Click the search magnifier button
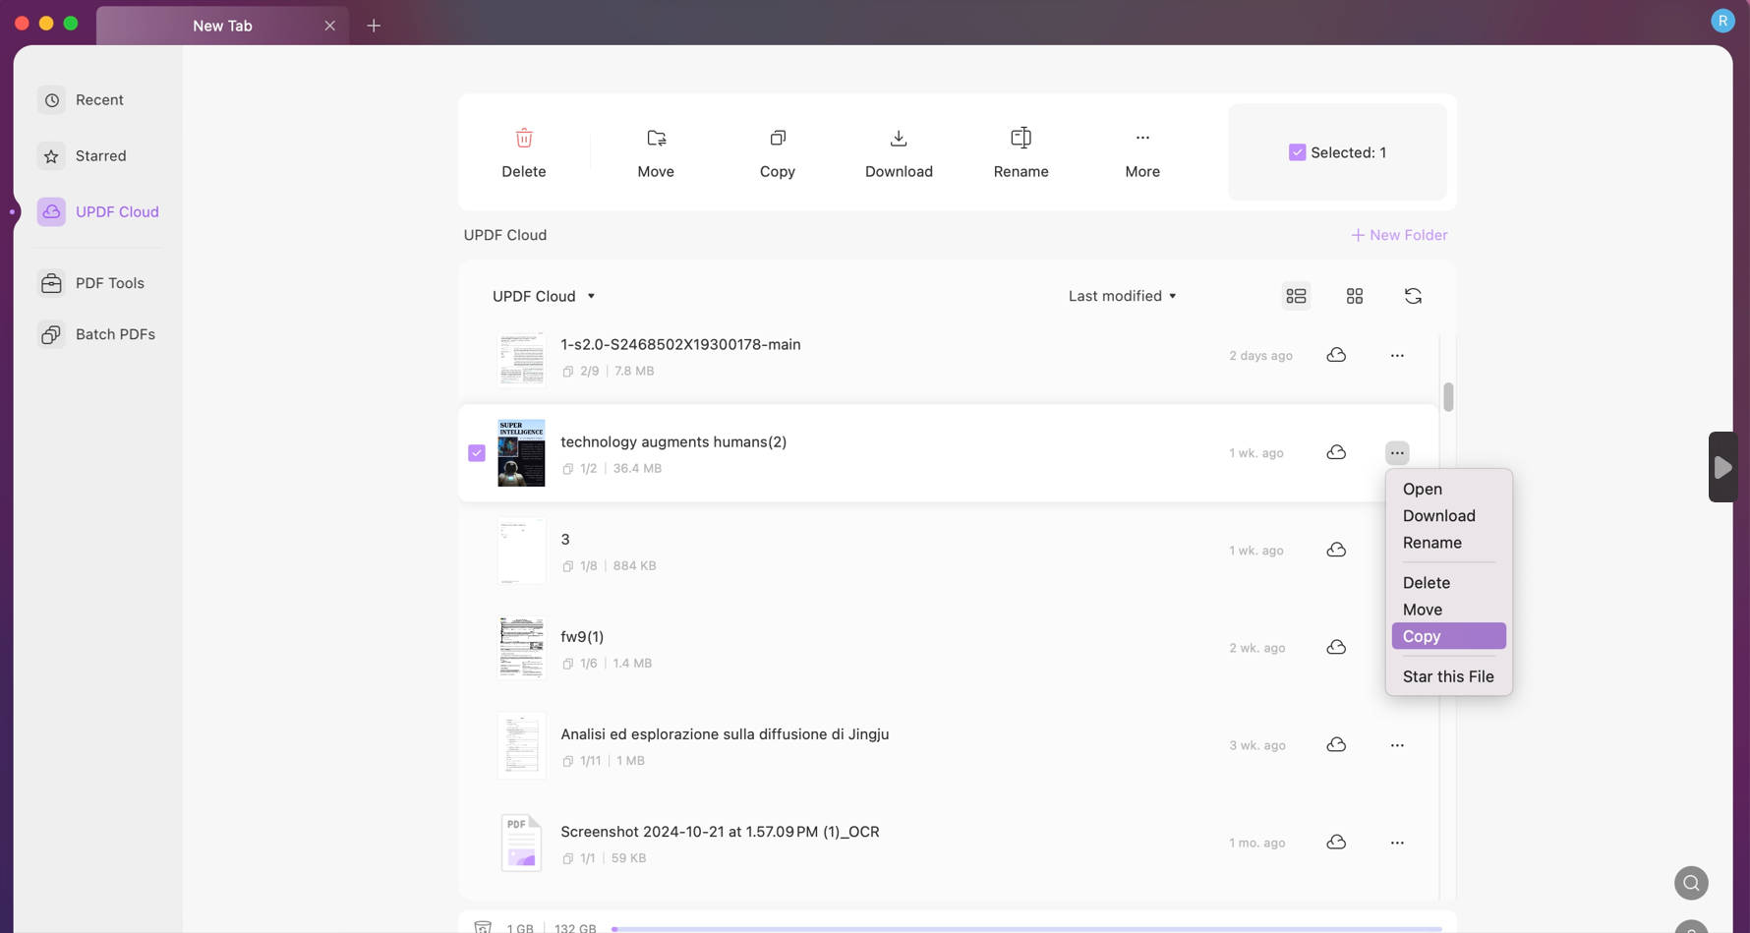This screenshot has width=1750, height=933. 1691,883
